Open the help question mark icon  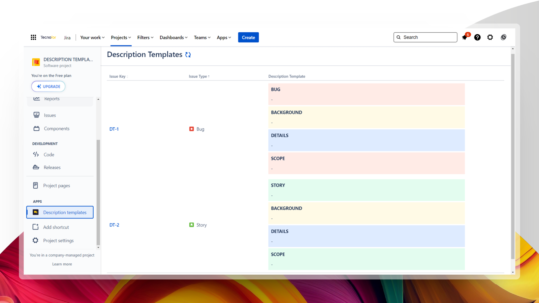click(x=477, y=37)
